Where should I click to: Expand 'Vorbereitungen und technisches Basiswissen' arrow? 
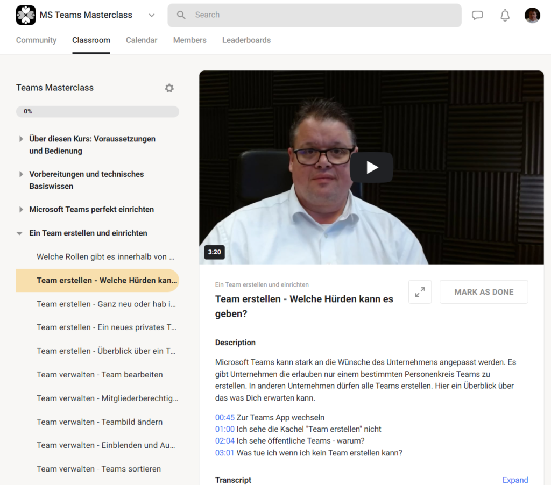tap(21, 174)
